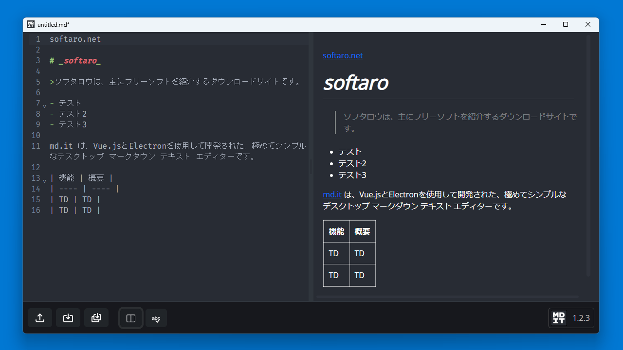Save the document with the download icon
The width and height of the screenshot is (623, 350).
[x=68, y=318]
